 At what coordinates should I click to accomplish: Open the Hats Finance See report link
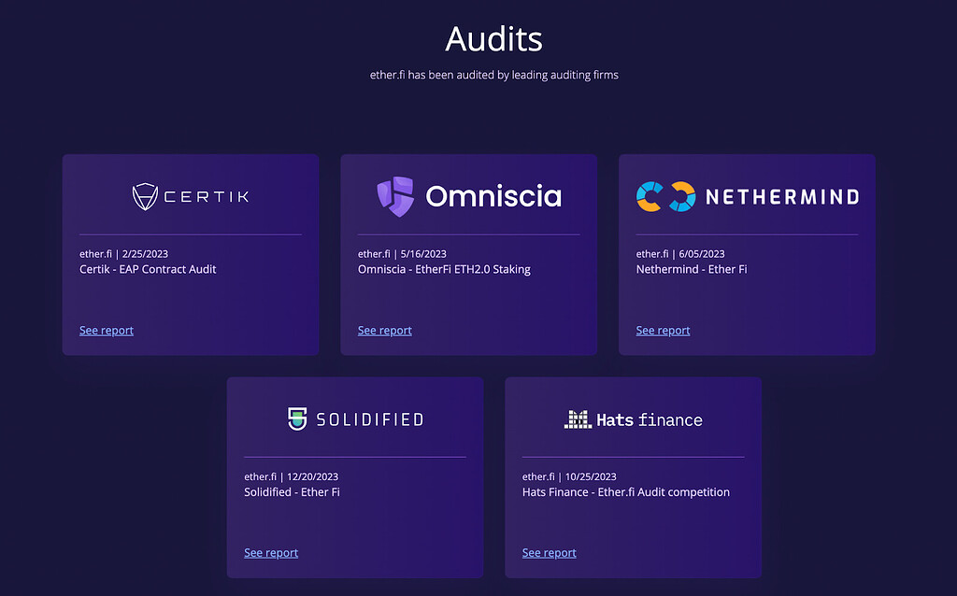[549, 552]
